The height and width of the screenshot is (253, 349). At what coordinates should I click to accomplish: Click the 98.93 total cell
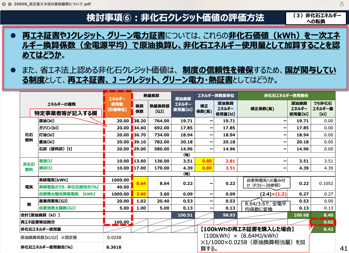[226, 215]
